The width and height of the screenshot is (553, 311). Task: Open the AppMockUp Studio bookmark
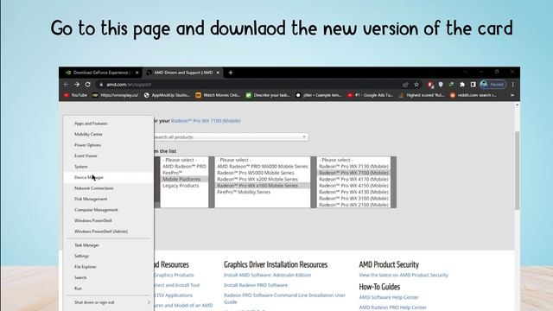[x=167, y=95]
